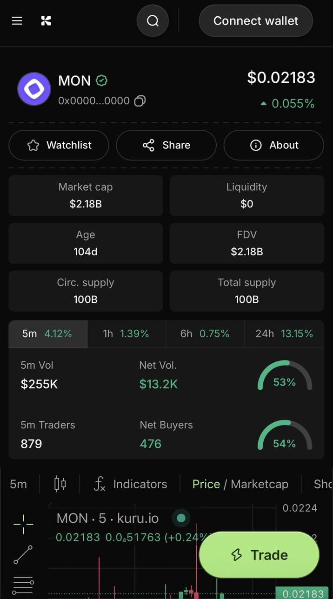Switch stats to the 1h tab
Image resolution: width=333 pixels, height=599 pixels.
(126, 334)
